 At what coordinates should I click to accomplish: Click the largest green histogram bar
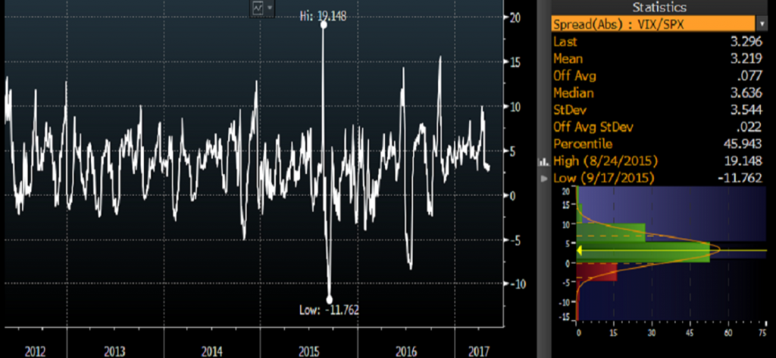[644, 252]
